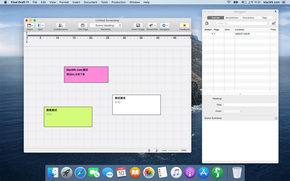Click the blue ruler start marker
290x181 pixels.
(x=27, y=37)
